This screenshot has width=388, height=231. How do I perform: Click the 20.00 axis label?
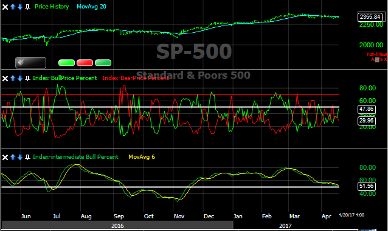coord(367,127)
